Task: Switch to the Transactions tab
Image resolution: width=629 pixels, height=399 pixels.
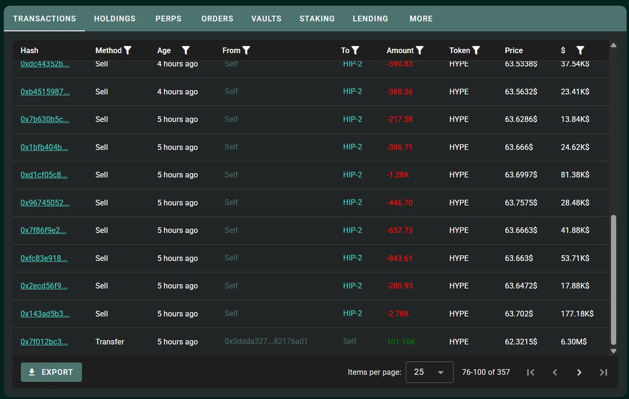Action: pos(45,18)
